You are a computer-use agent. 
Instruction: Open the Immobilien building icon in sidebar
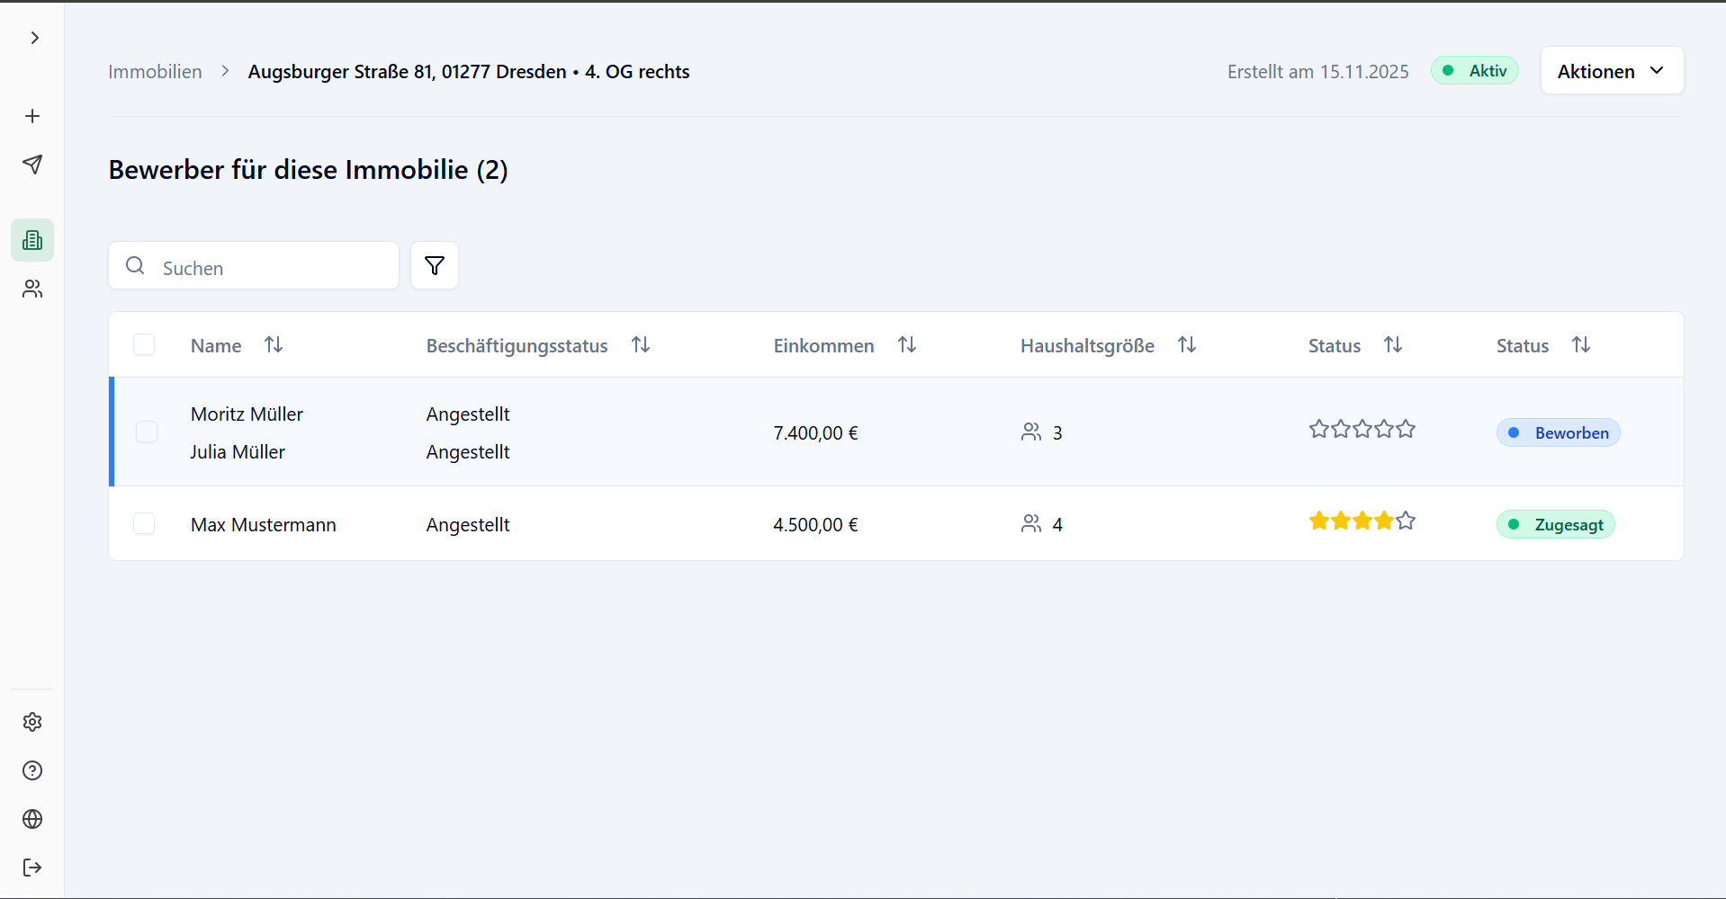point(32,240)
